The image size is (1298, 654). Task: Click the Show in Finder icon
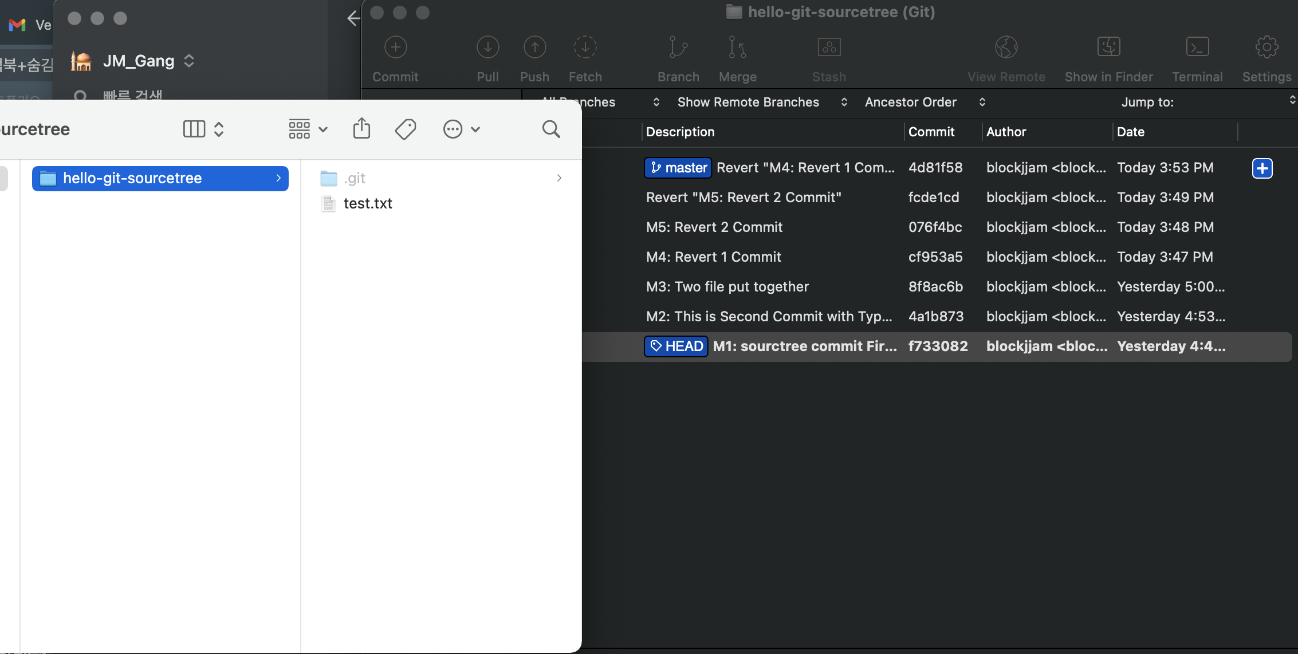coord(1108,48)
